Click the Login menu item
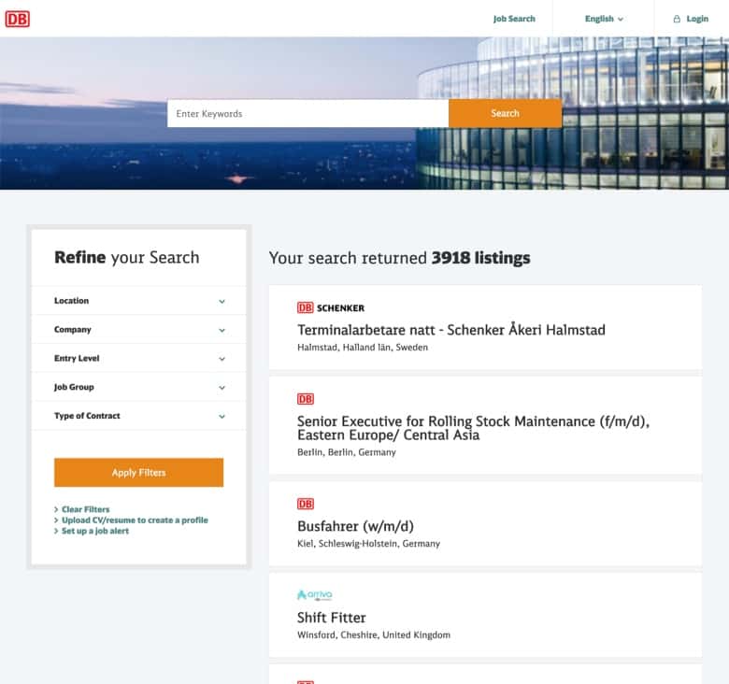This screenshot has width=729, height=684. tap(697, 19)
